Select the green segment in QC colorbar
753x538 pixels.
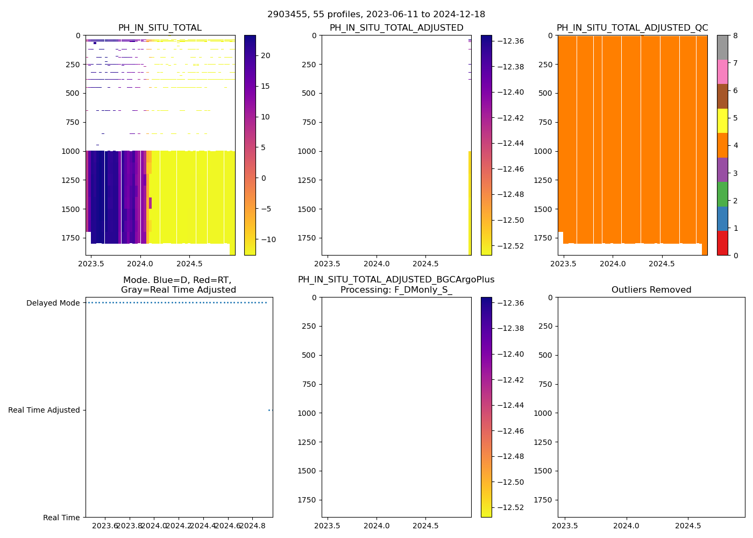722,194
